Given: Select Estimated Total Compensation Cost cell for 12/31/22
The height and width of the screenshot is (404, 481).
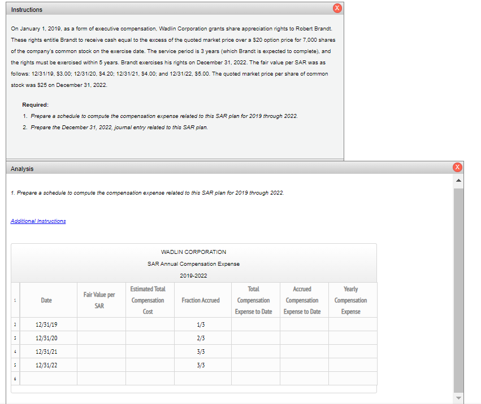Looking at the screenshot, I should pyautogui.click(x=150, y=365).
